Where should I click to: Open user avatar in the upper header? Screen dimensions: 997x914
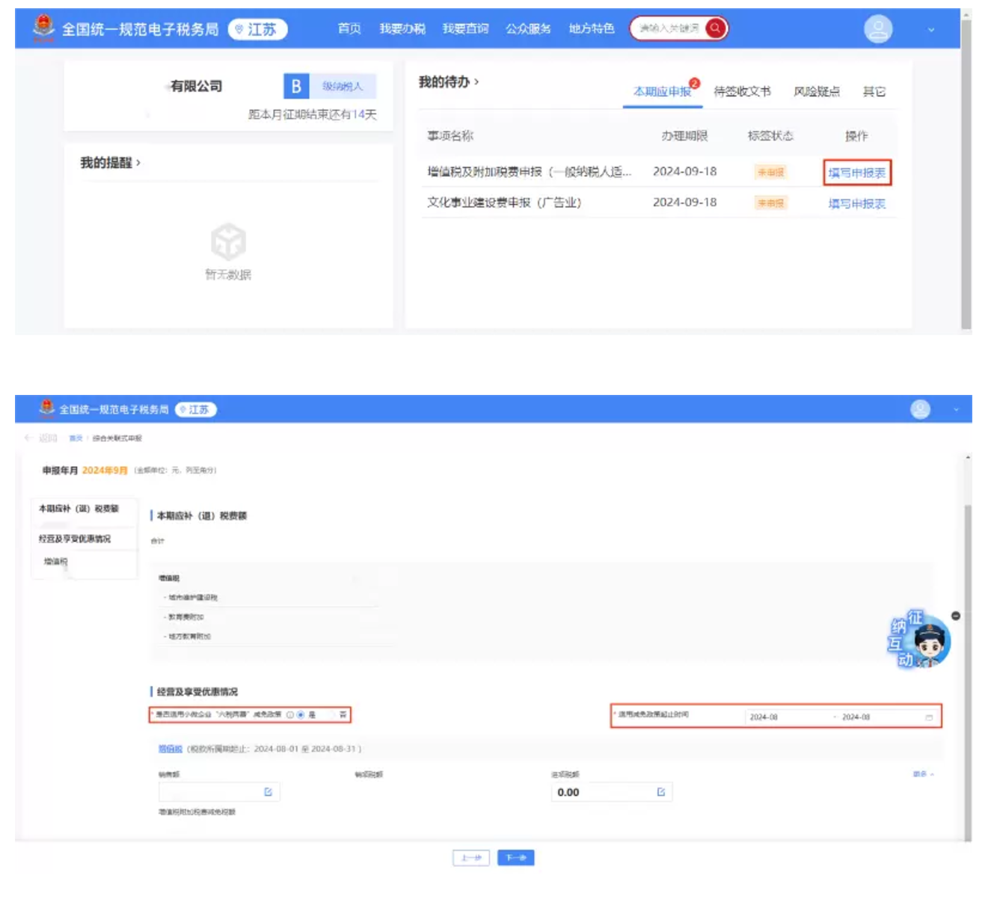click(877, 29)
